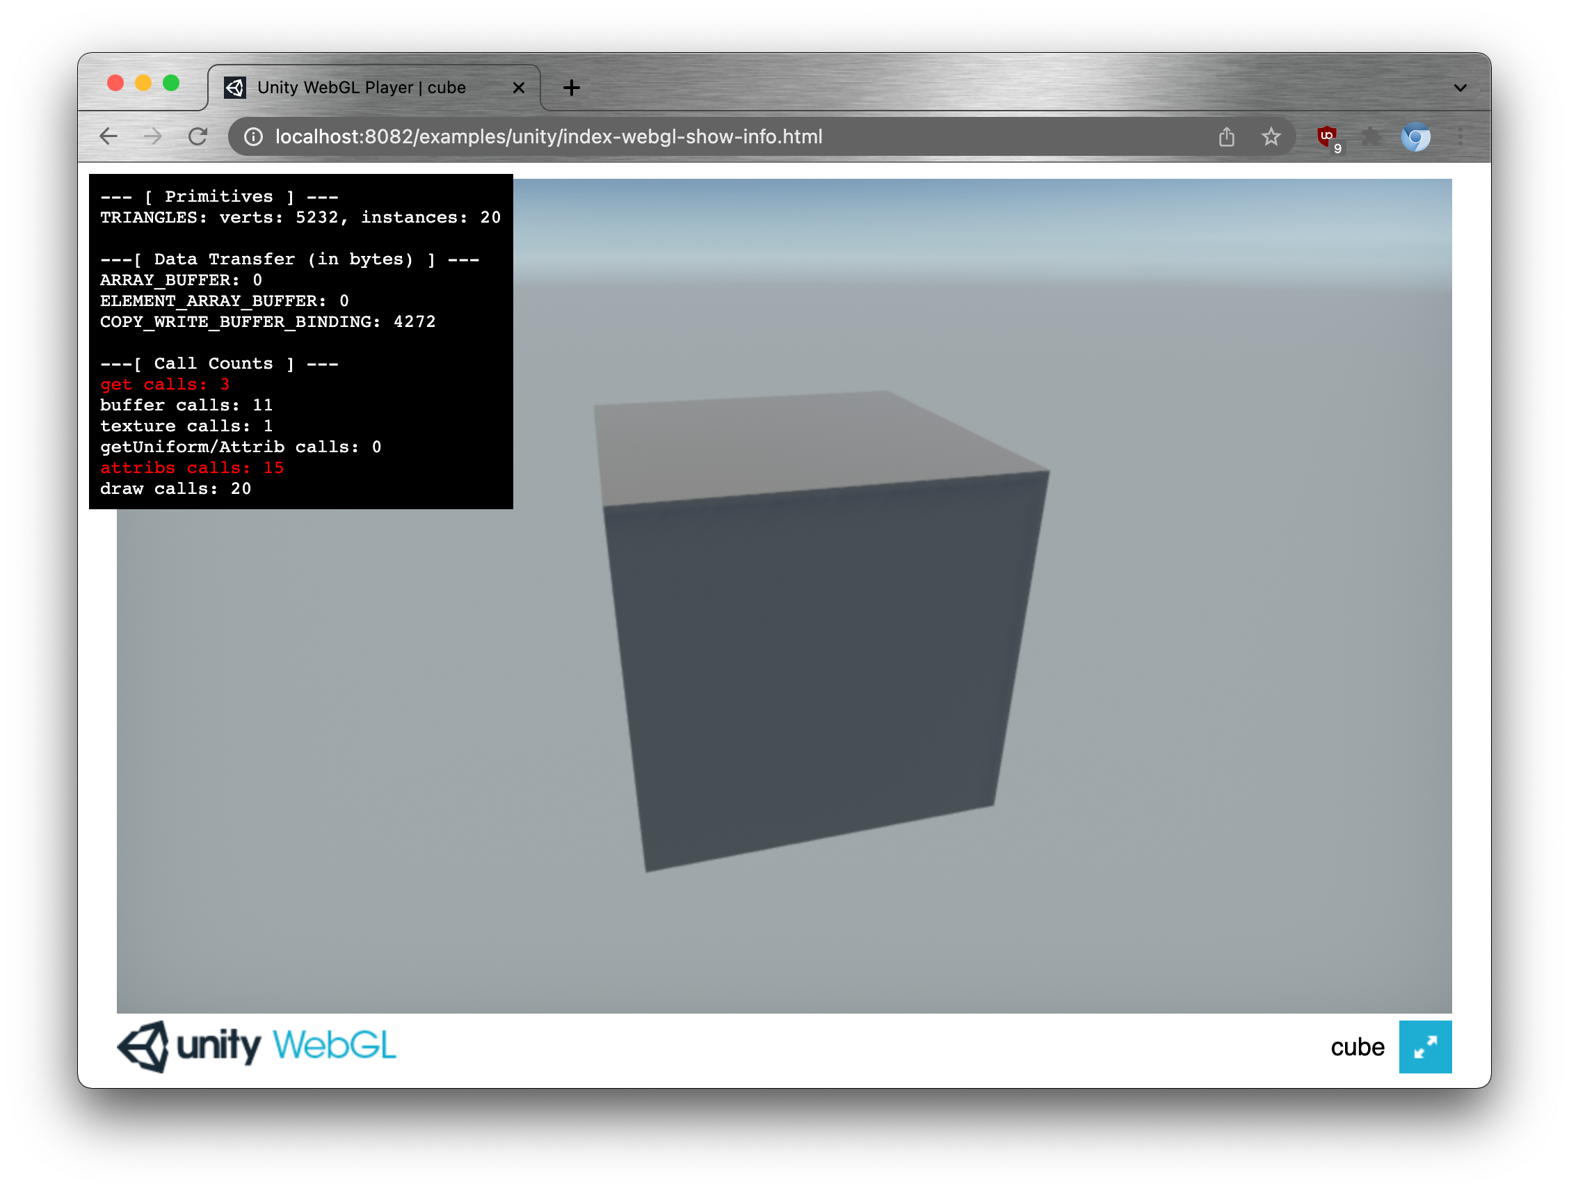
Task: Toggle fullscreen for the cube player
Action: click(1424, 1046)
